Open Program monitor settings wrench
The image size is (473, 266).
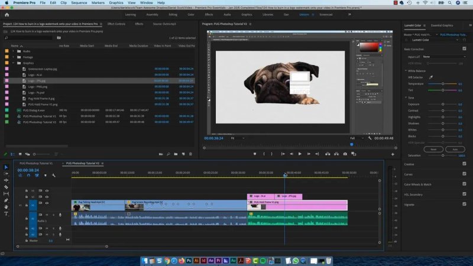point(370,138)
